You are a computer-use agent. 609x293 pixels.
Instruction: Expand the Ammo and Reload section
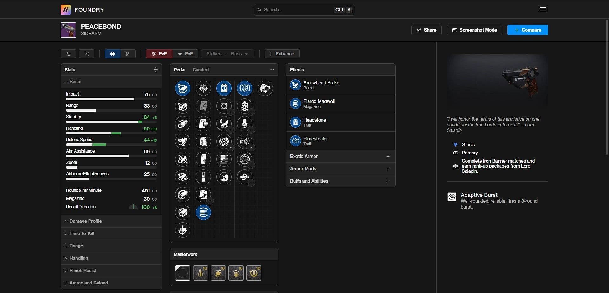click(111, 283)
